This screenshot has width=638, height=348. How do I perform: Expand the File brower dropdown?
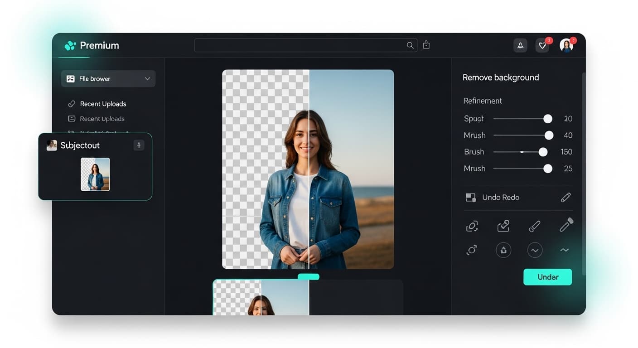coord(147,78)
